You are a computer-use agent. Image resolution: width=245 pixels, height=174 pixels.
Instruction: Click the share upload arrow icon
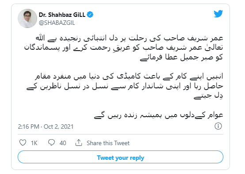click(x=79, y=142)
